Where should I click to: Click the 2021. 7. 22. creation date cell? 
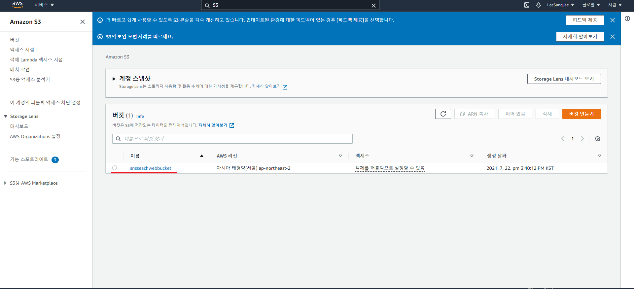click(520, 168)
